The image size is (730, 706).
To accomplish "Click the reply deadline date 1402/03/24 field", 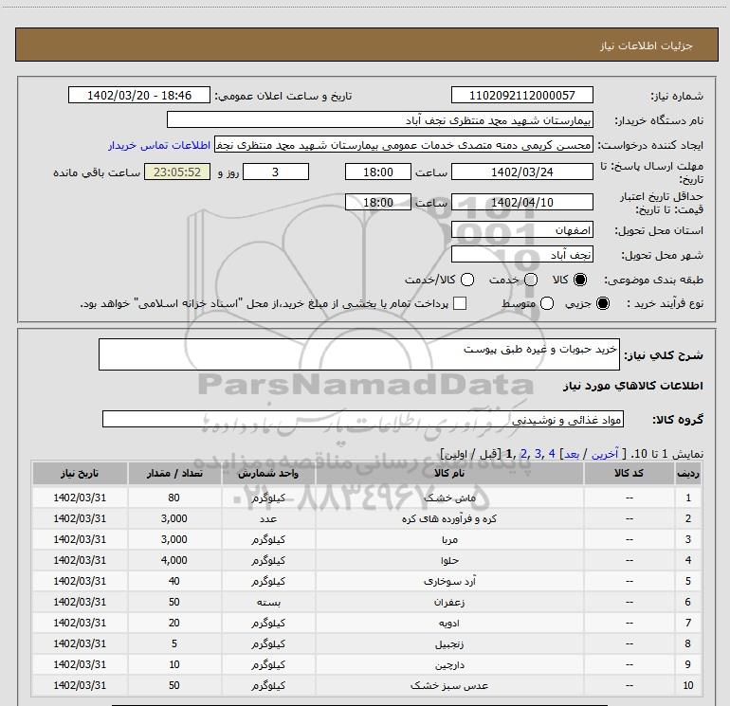I will [x=521, y=172].
